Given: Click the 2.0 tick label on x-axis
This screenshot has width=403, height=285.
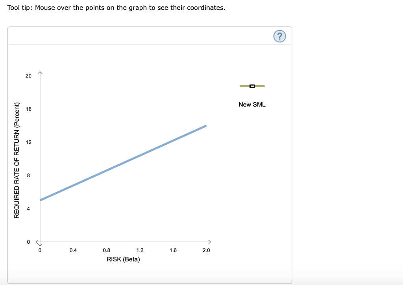Looking at the screenshot, I should [207, 250].
